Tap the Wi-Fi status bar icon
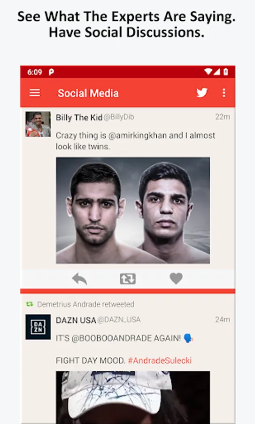This screenshot has width=255, height=424. click(208, 72)
